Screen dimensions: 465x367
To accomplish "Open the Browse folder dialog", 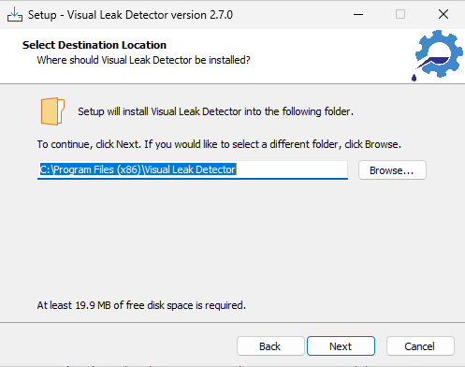I will point(392,170).
